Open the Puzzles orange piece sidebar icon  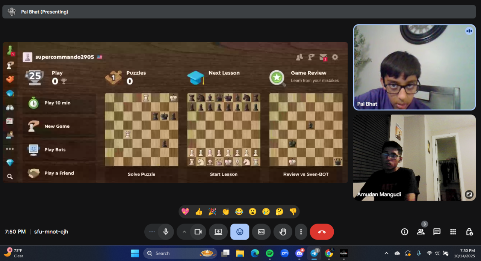[x=10, y=79]
